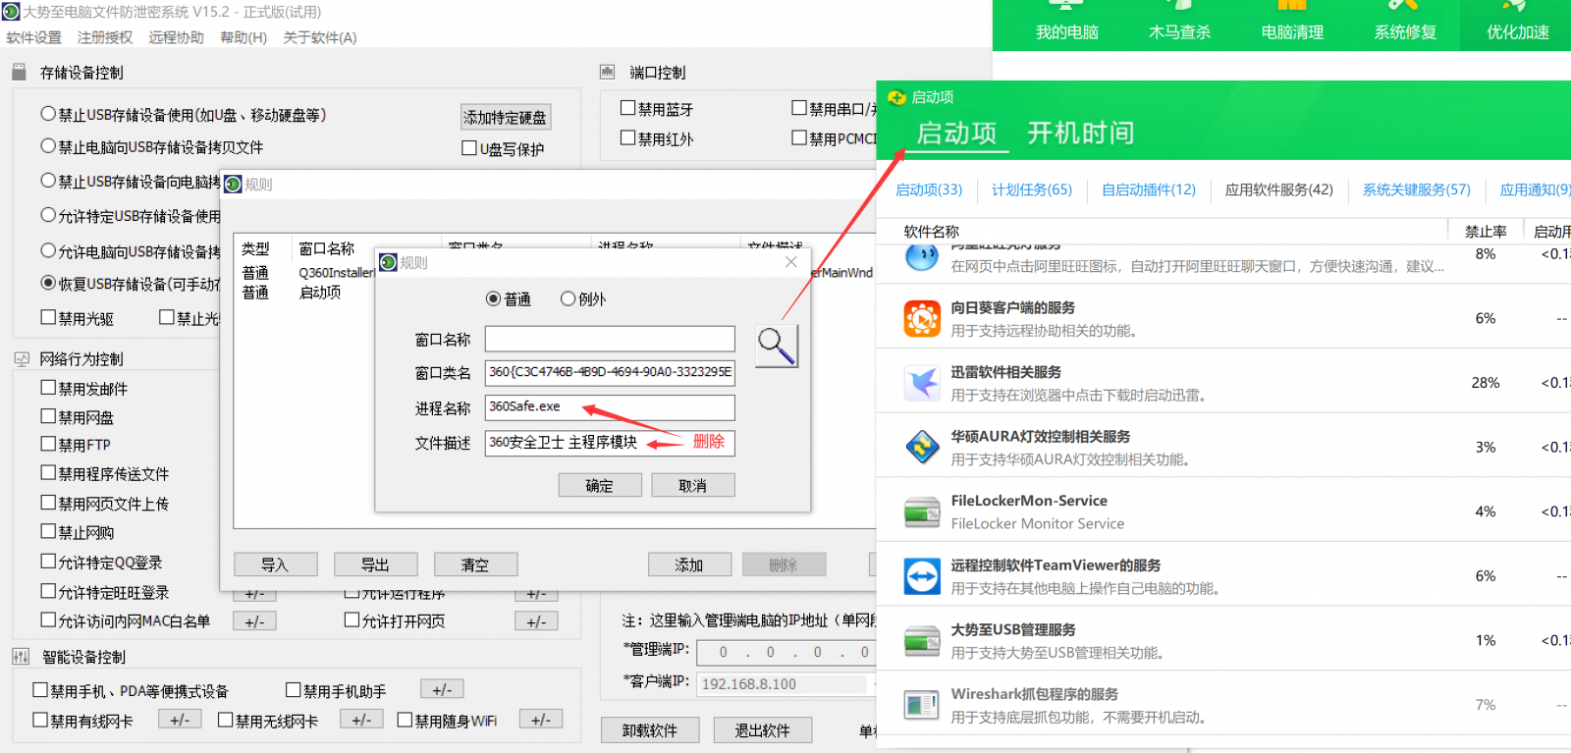Click the 确定 button in rule dialog
Viewport: 1571px width, 753px height.
tap(600, 485)
